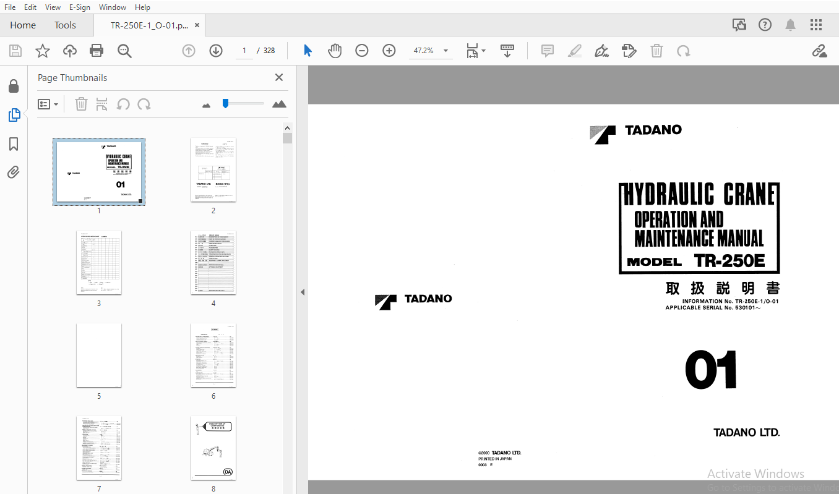Screen dimensions: 839x494
Task: Click thumbnails panel scrollbar up arrow
Action: 287,127
